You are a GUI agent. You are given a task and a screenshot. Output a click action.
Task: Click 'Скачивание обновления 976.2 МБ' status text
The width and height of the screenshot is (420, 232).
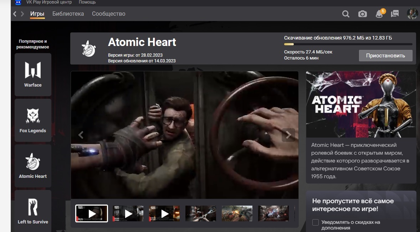[x=338, y=38]
